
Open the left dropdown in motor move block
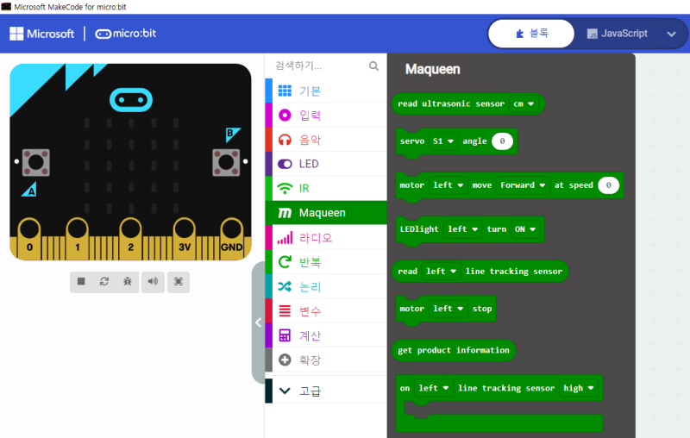(448, 185)
